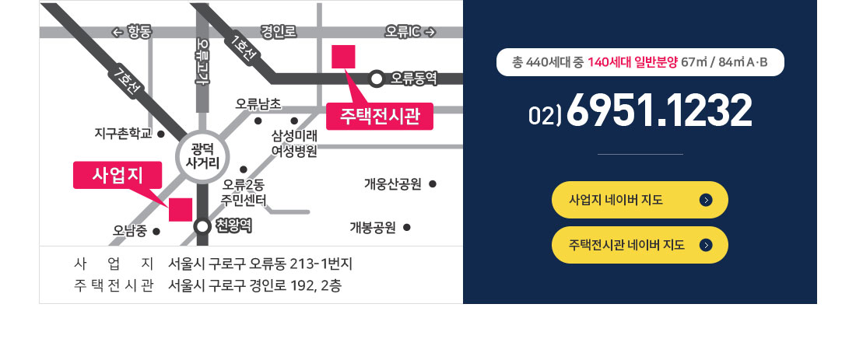
Task: Click the pink 사업지 map label
Action: pos(117,174)
